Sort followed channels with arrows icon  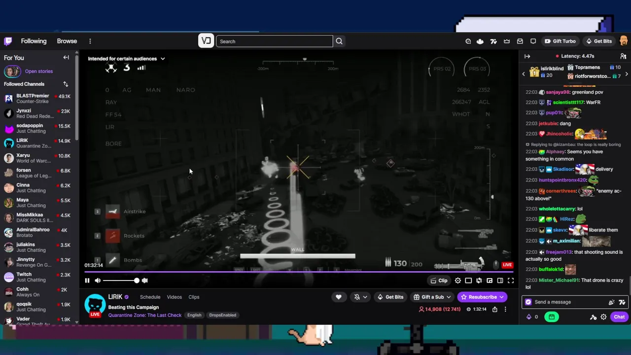(66, 84)
